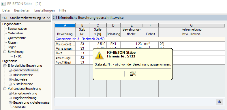The width and height of the screenshot is (227, 110).
Task: Collapse the Erforderliche Bewehrung node
Action: point(5,66)
